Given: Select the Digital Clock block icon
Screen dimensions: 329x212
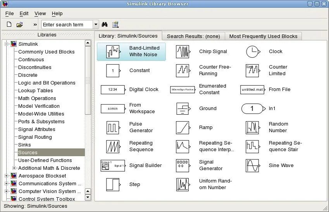Looking at the screenshot, I should (x=113, y=90).
